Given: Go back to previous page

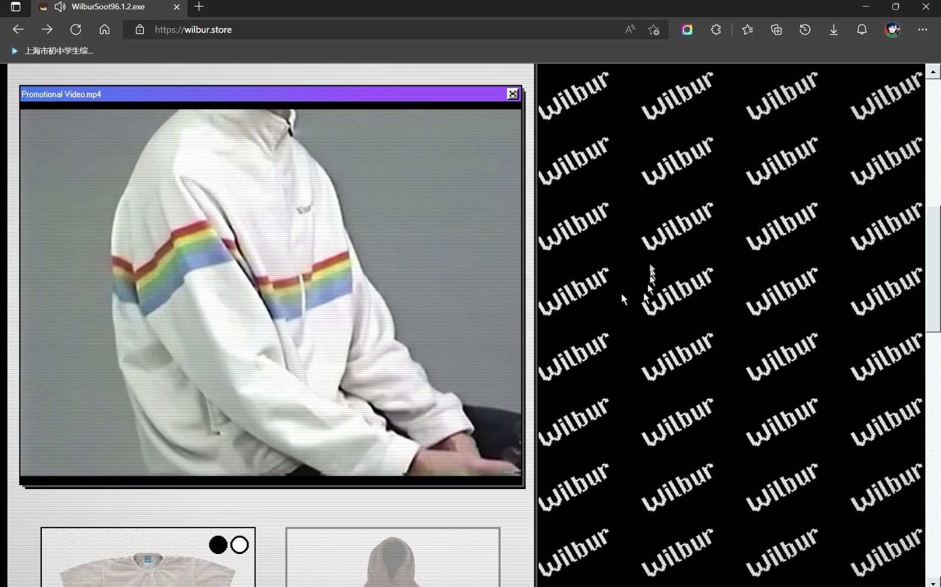Looking at the screenshot, I should tap(18, 30).
